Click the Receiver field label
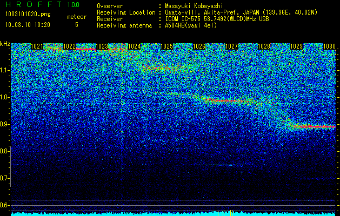Viewport: 340px width, 216px height. 110,19
